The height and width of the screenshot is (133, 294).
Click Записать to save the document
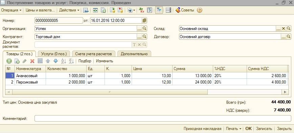[264, 129]
